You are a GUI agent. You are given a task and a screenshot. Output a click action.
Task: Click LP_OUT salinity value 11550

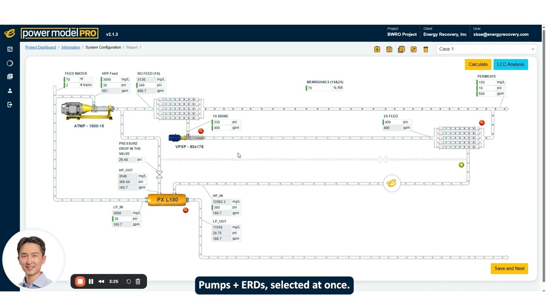click(221, 228)
